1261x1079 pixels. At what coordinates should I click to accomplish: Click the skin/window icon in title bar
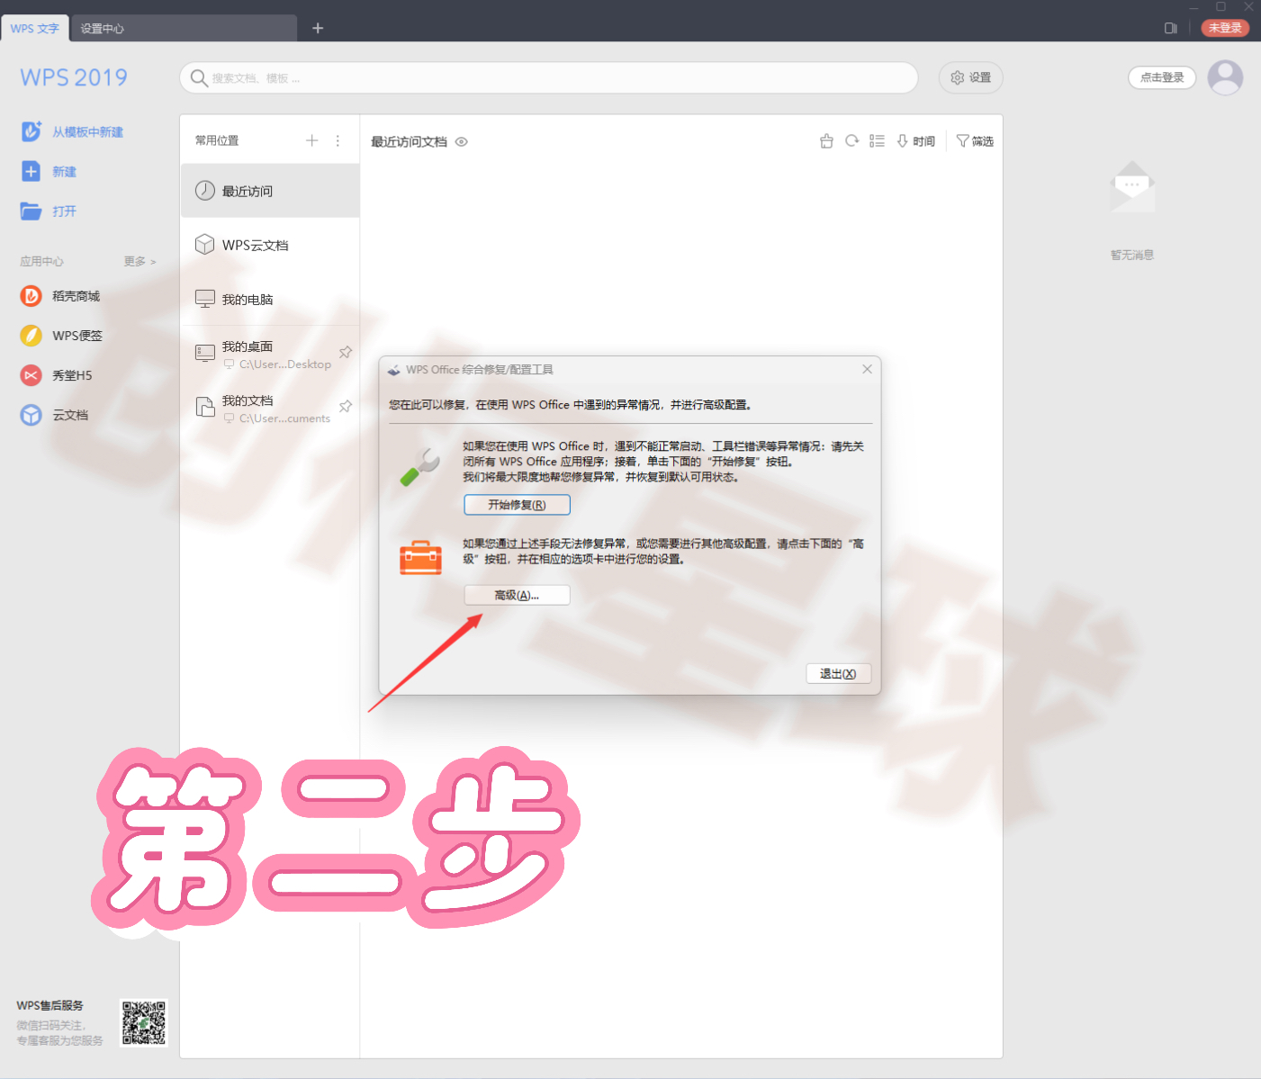(x=1170, y=28)
